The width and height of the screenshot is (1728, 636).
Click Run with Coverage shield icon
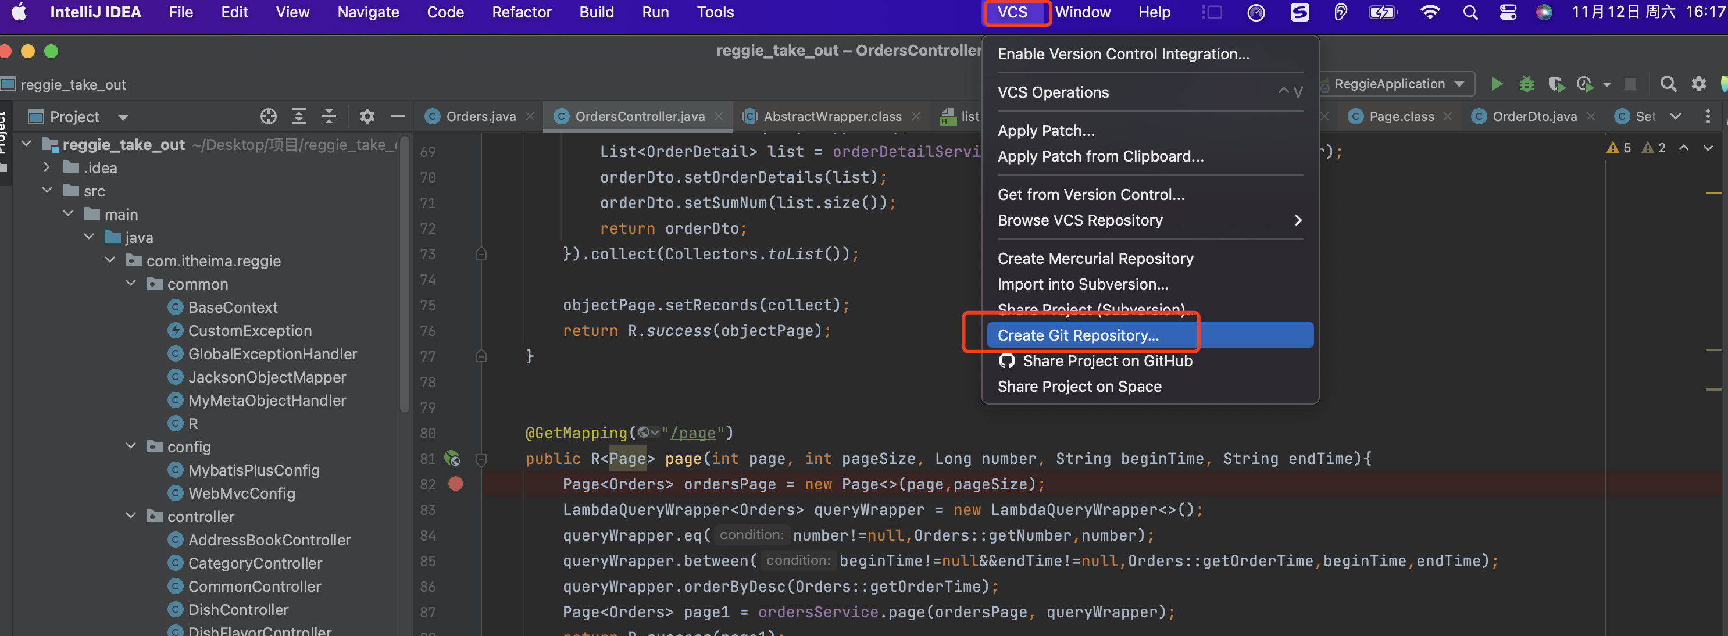coord(1555,84)
